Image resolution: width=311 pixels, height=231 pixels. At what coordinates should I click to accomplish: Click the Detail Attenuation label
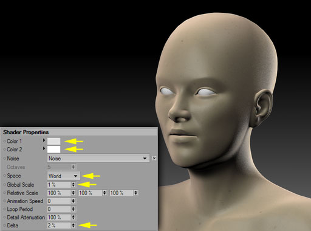(26, 217)
